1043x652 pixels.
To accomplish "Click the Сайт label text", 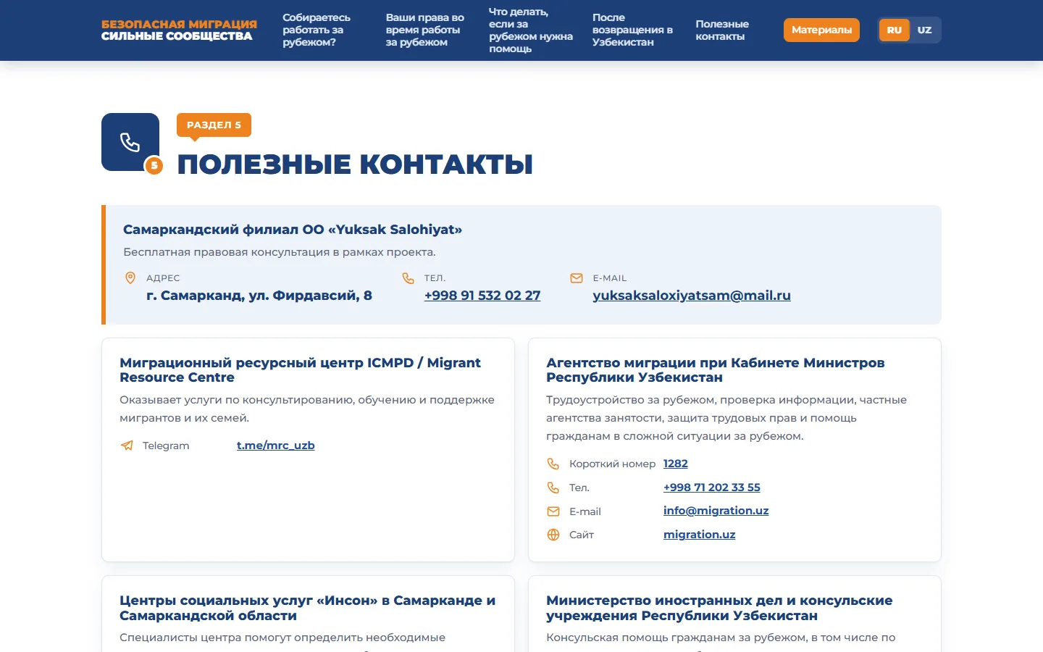I will coord(582,535).
